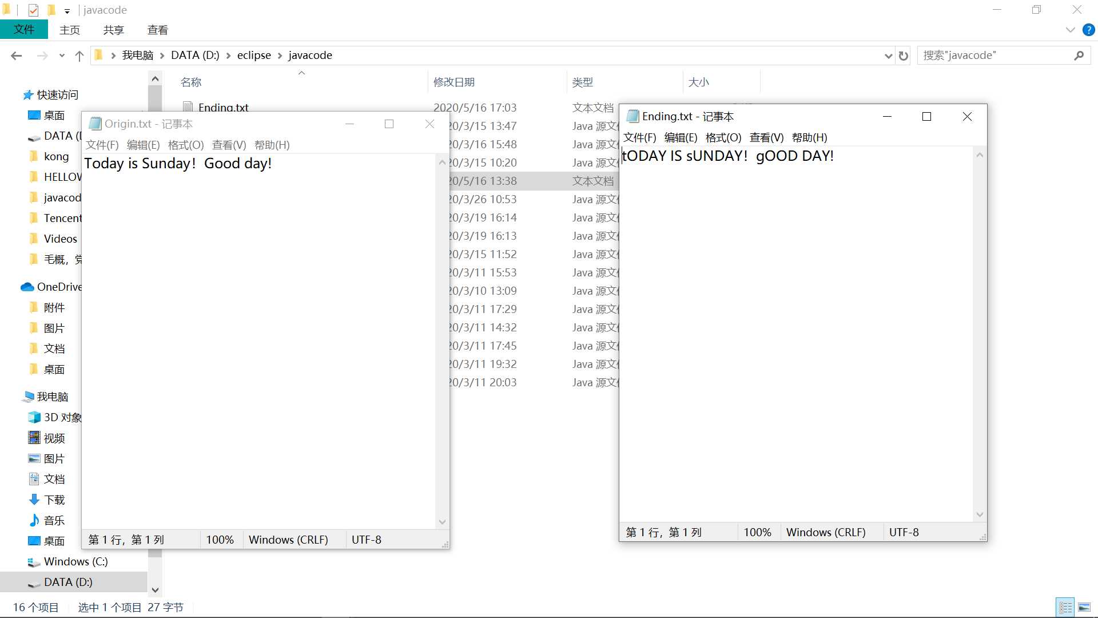Refresh the javacode folder view
Viewport: 1098px width, 618px height.
click(904, 56)
